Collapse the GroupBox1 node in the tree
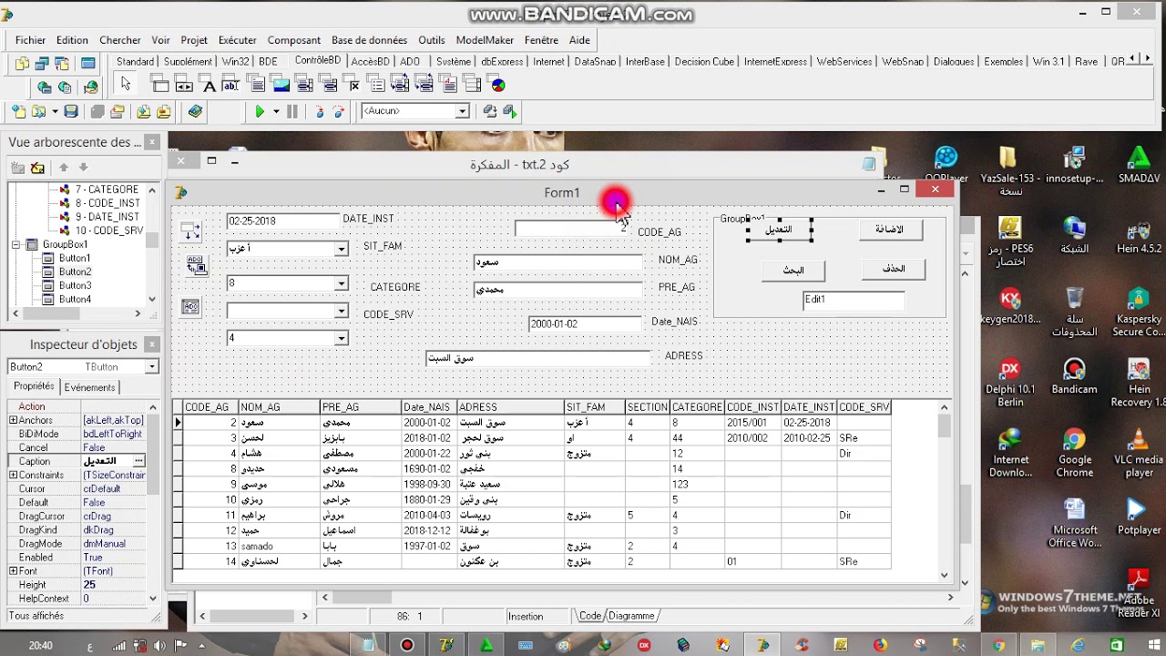The image size is (1166, 656). pyautogui.click(x=15, y=245)
